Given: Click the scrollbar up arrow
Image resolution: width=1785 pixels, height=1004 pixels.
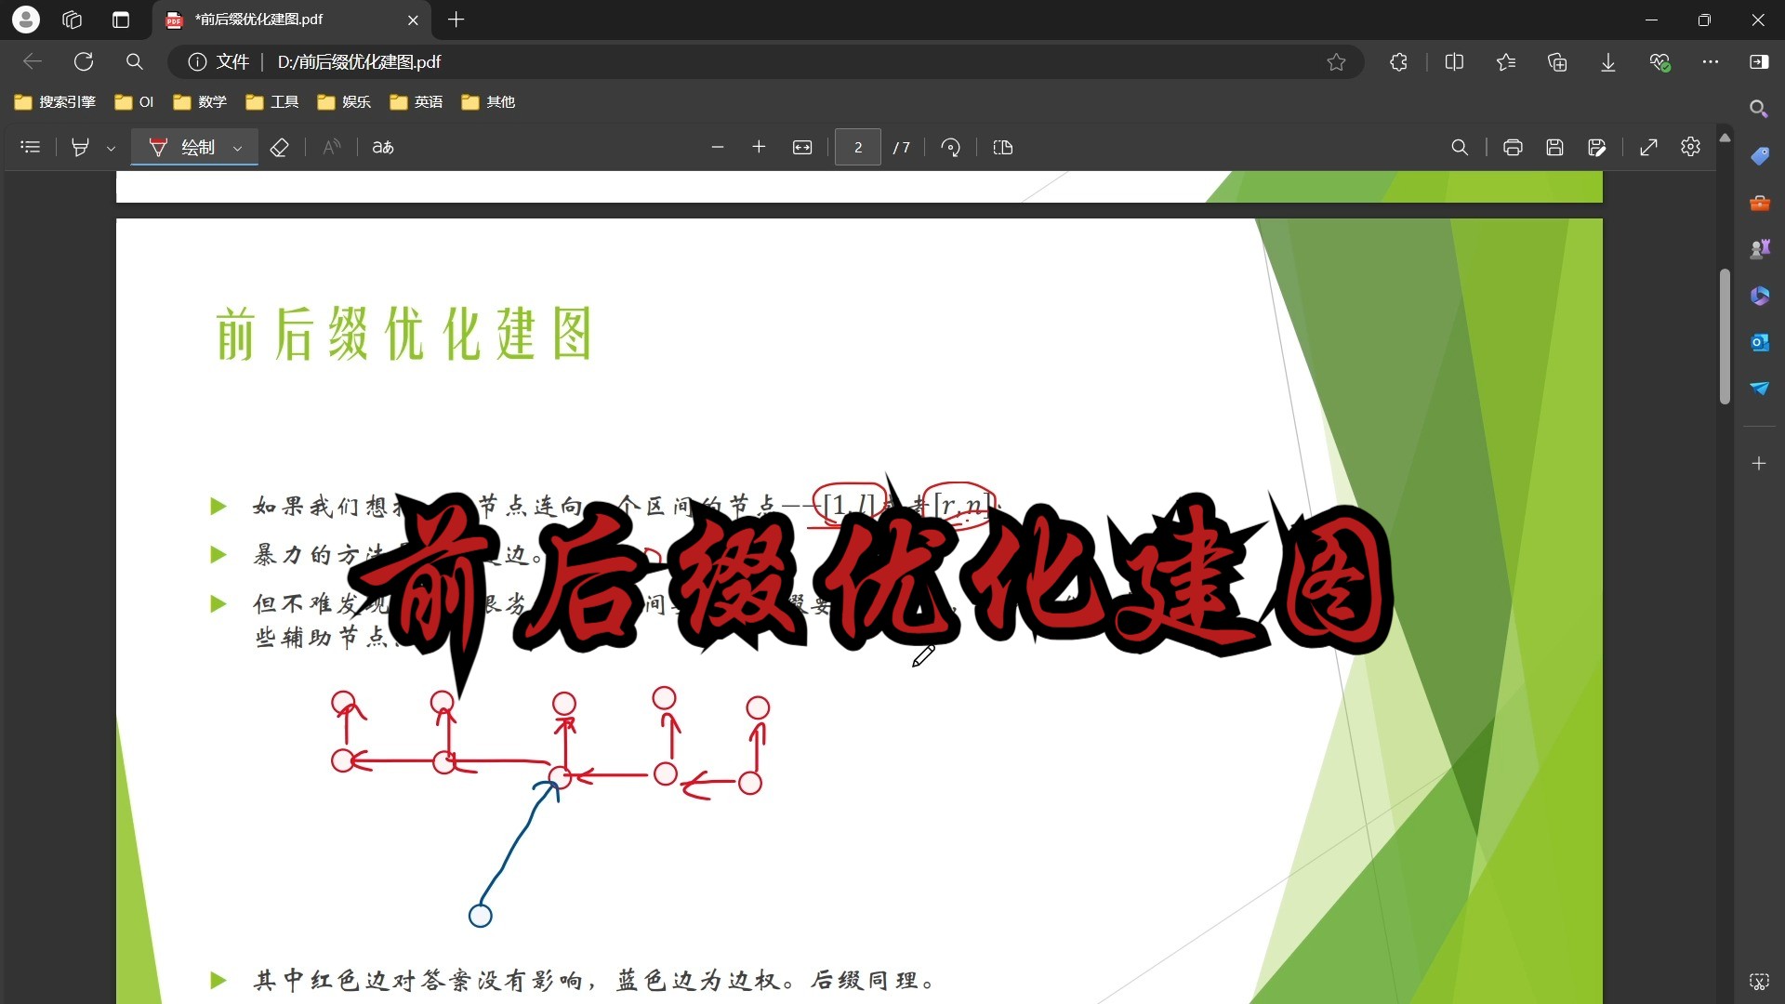Looking at the screenshot, I should tap(1725, 138).
